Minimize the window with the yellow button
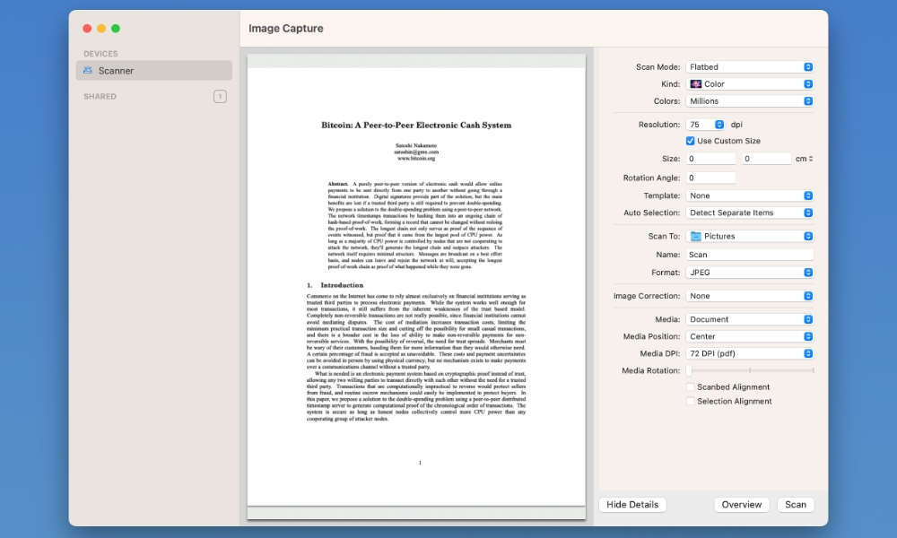 [x=101, y=29]
